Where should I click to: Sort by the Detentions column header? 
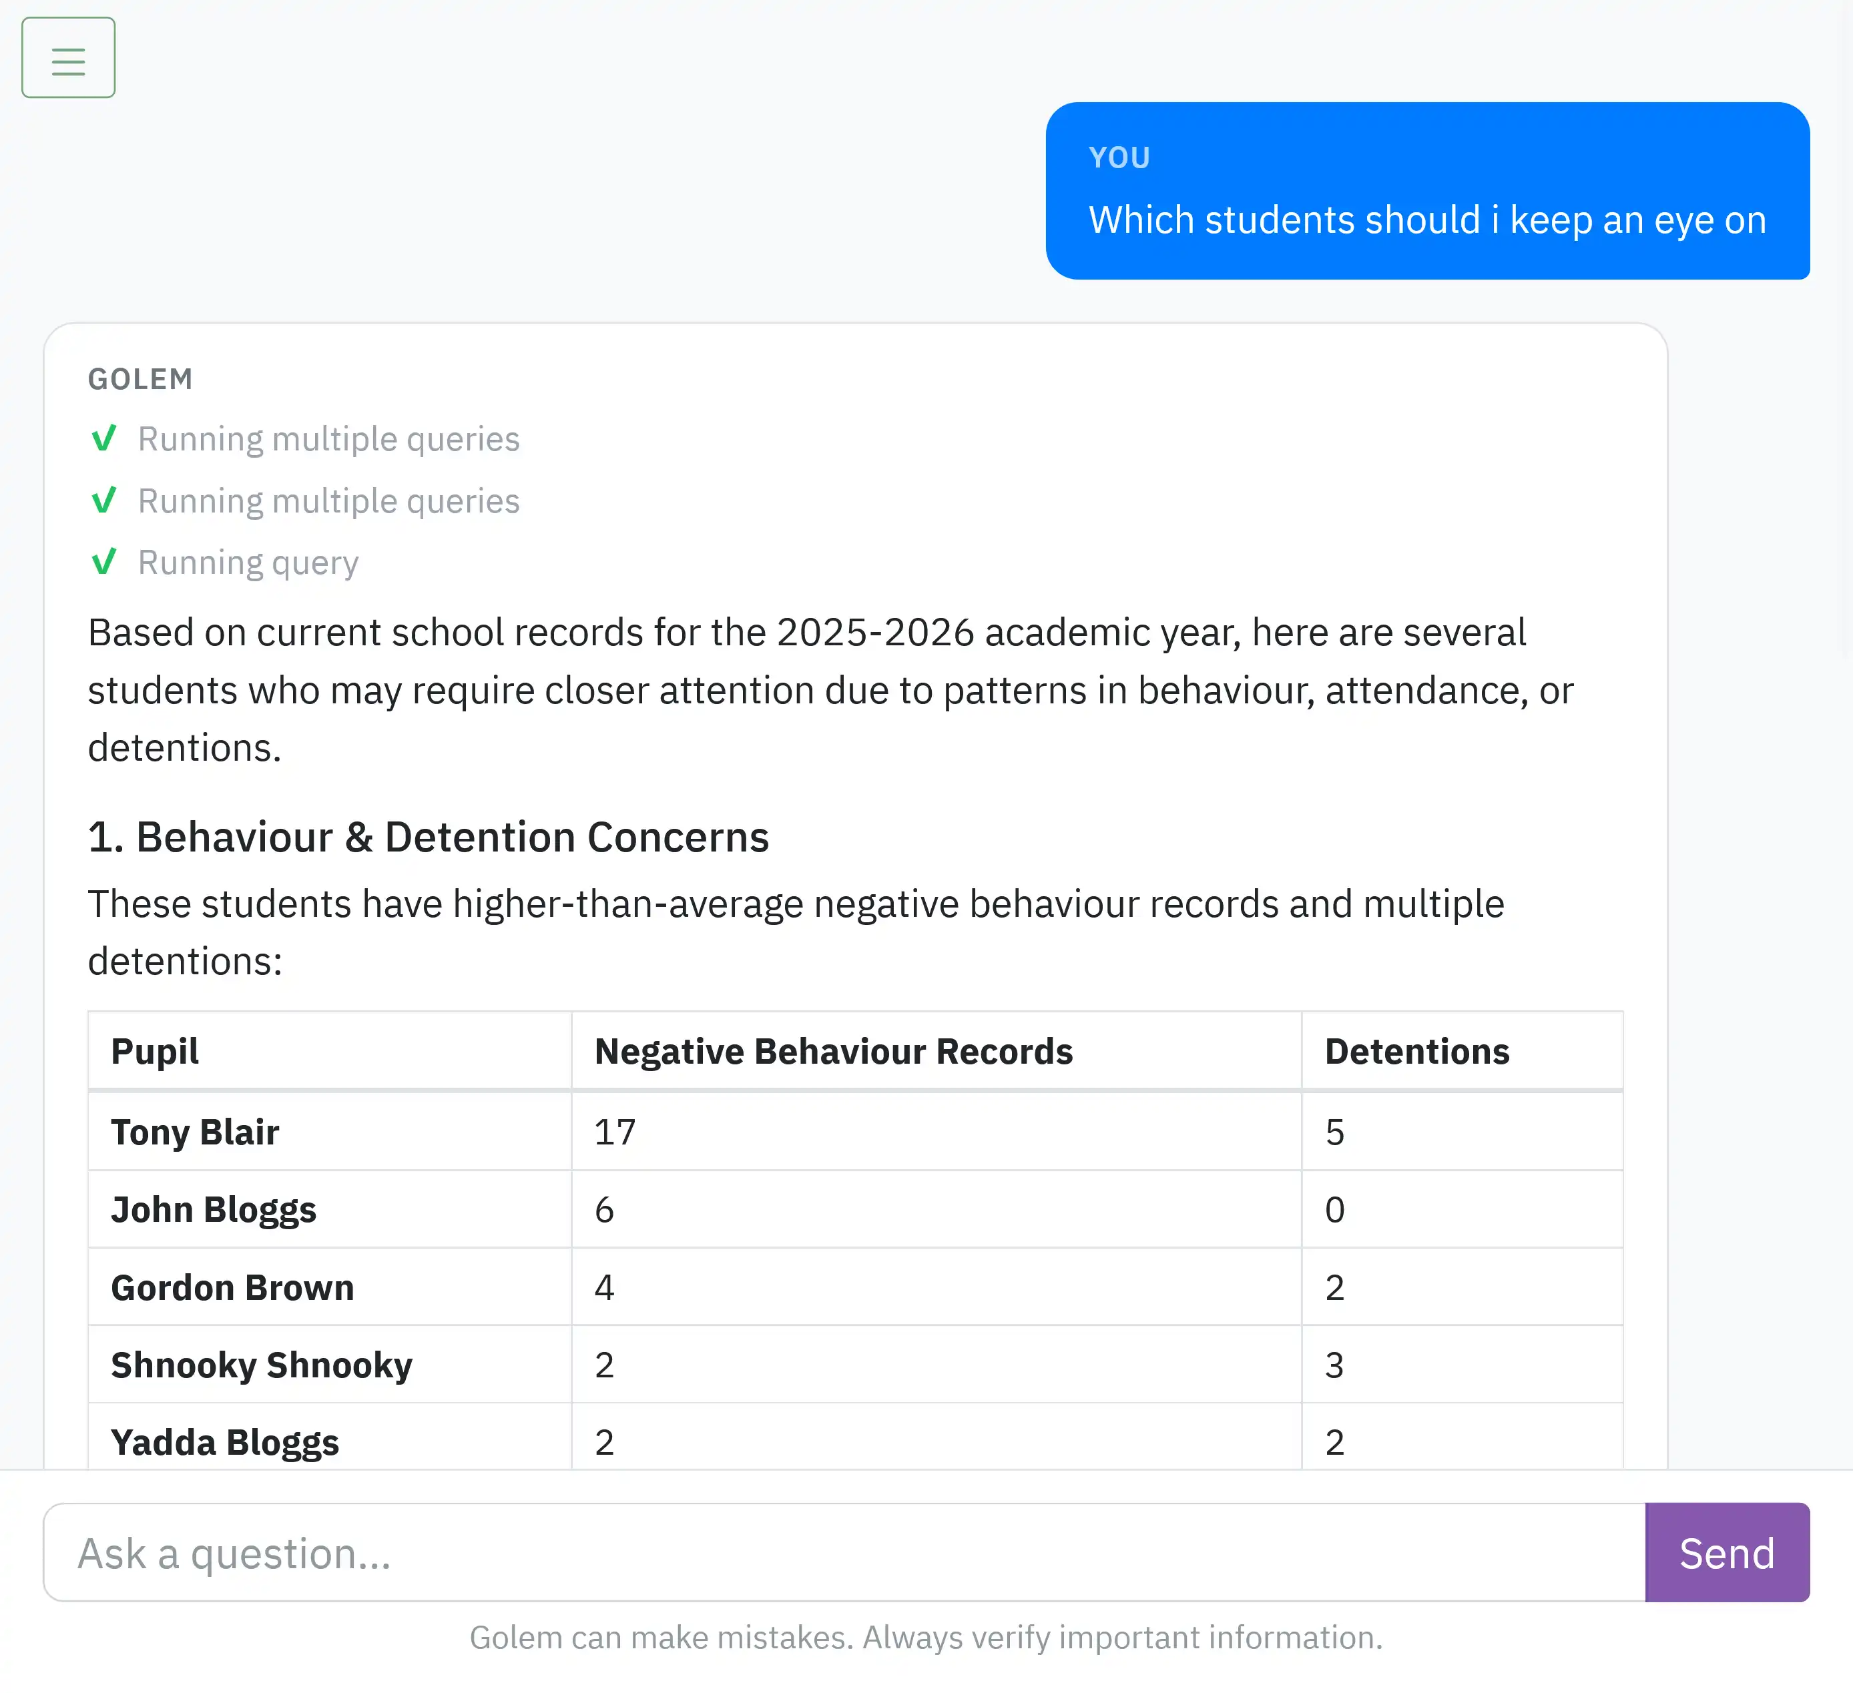(1416, 1050)
